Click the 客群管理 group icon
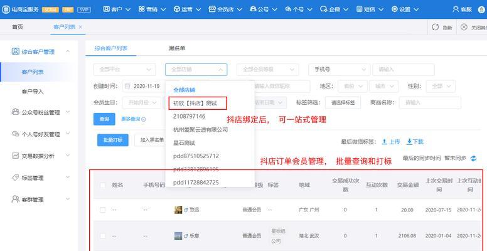 click(15, 199)
